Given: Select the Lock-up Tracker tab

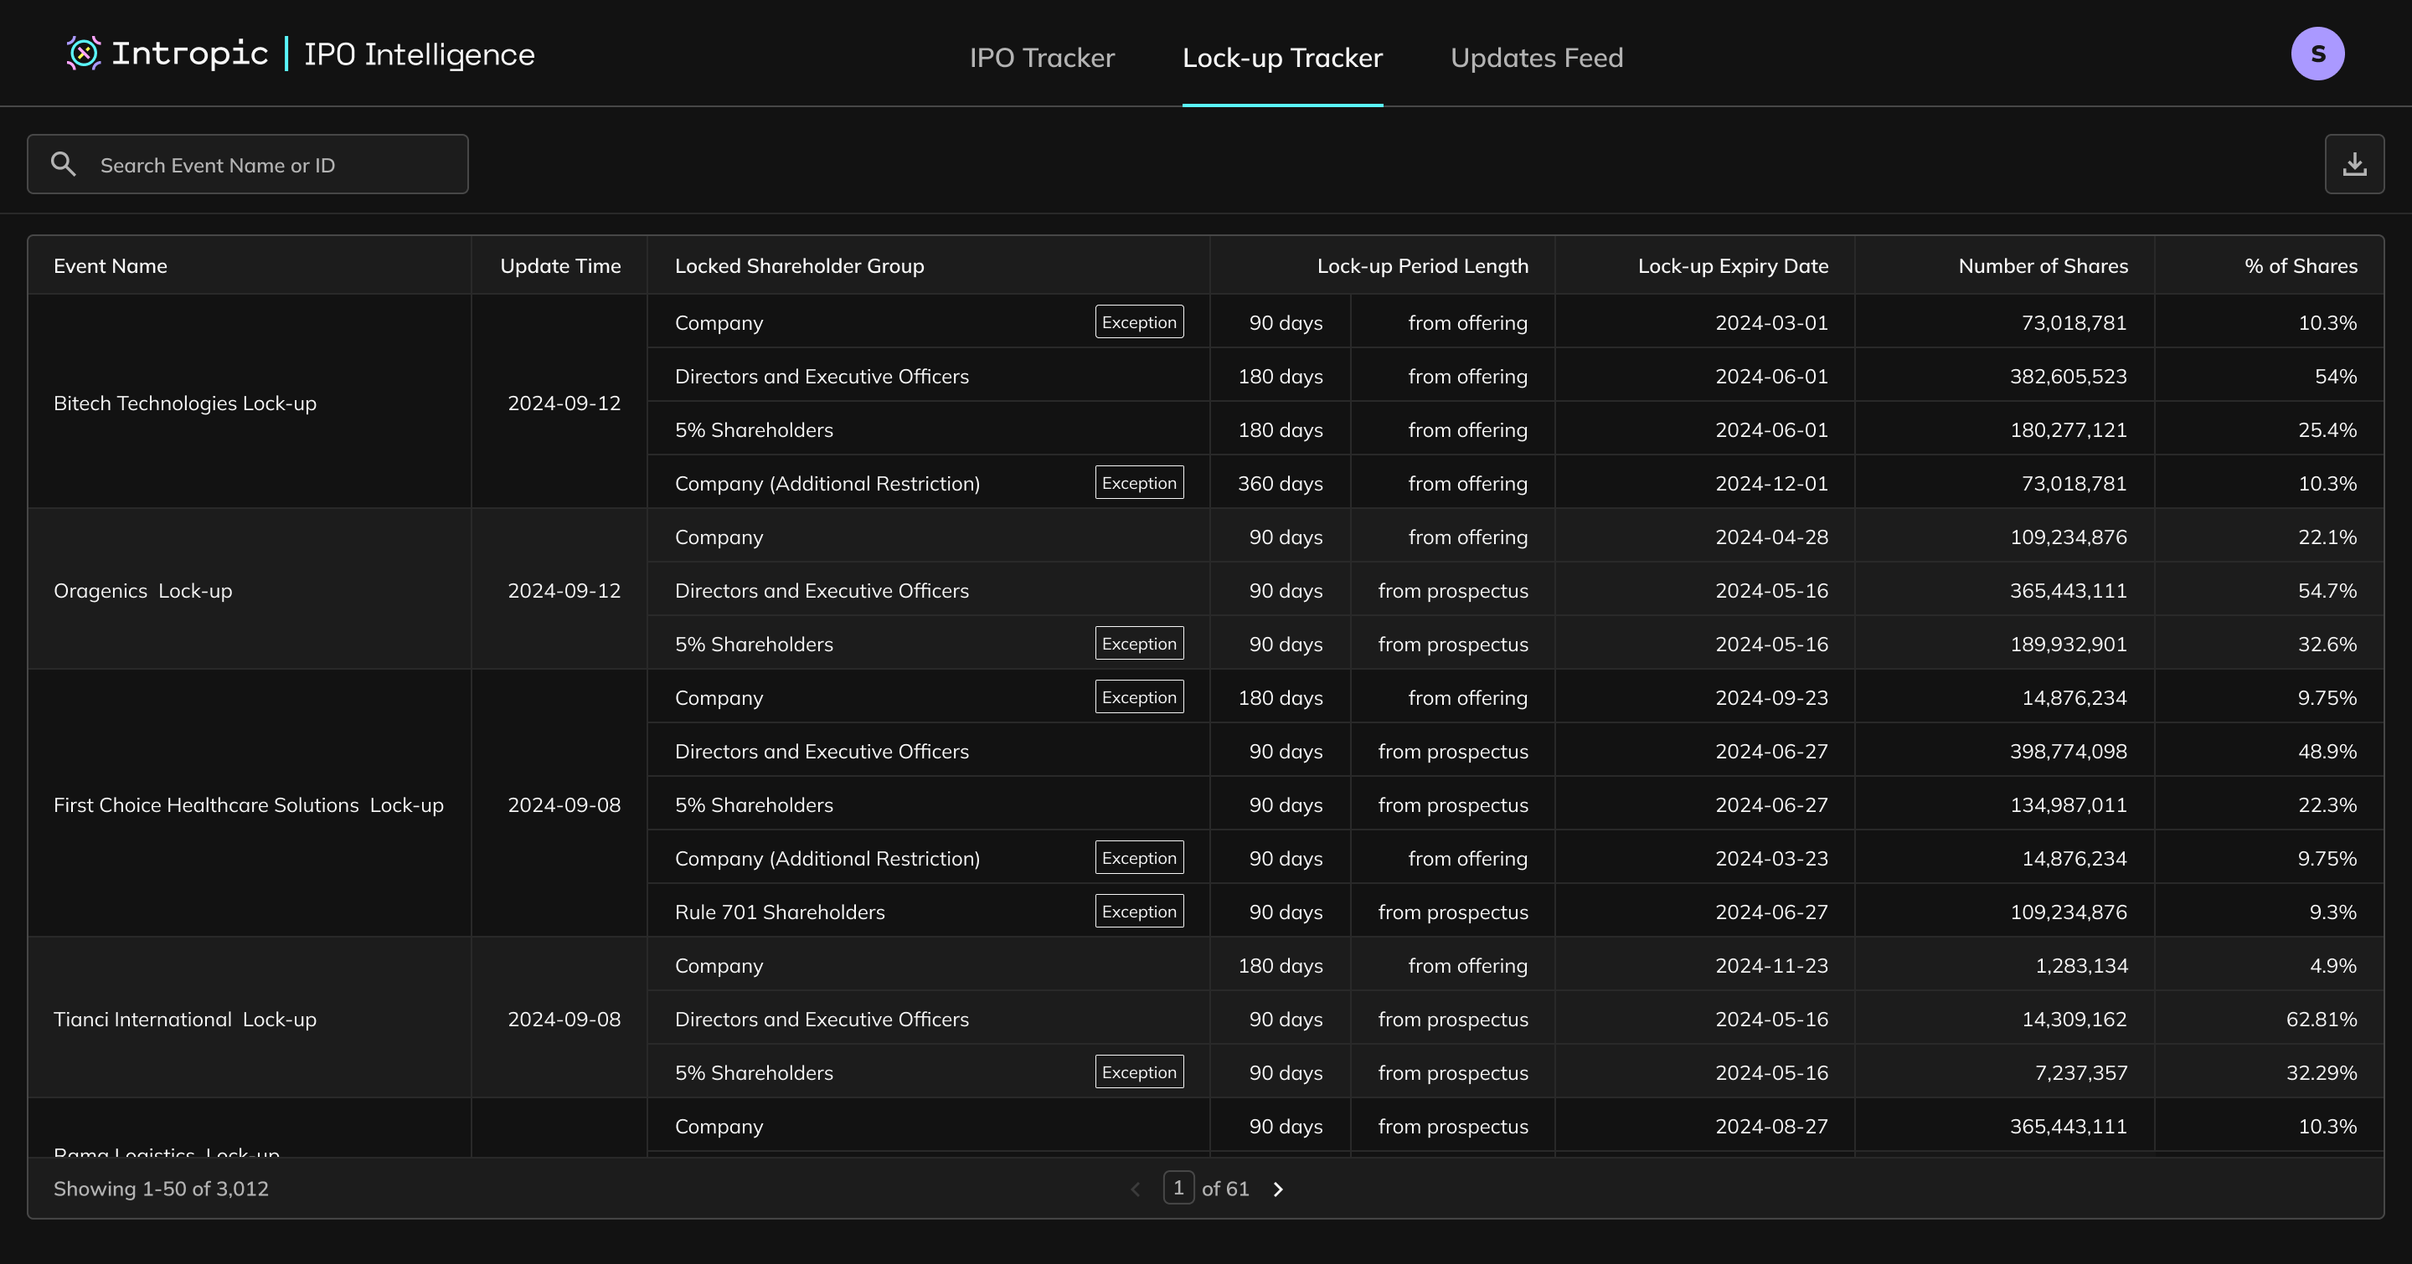Looking at the screenshot, I should point(1282,58).
